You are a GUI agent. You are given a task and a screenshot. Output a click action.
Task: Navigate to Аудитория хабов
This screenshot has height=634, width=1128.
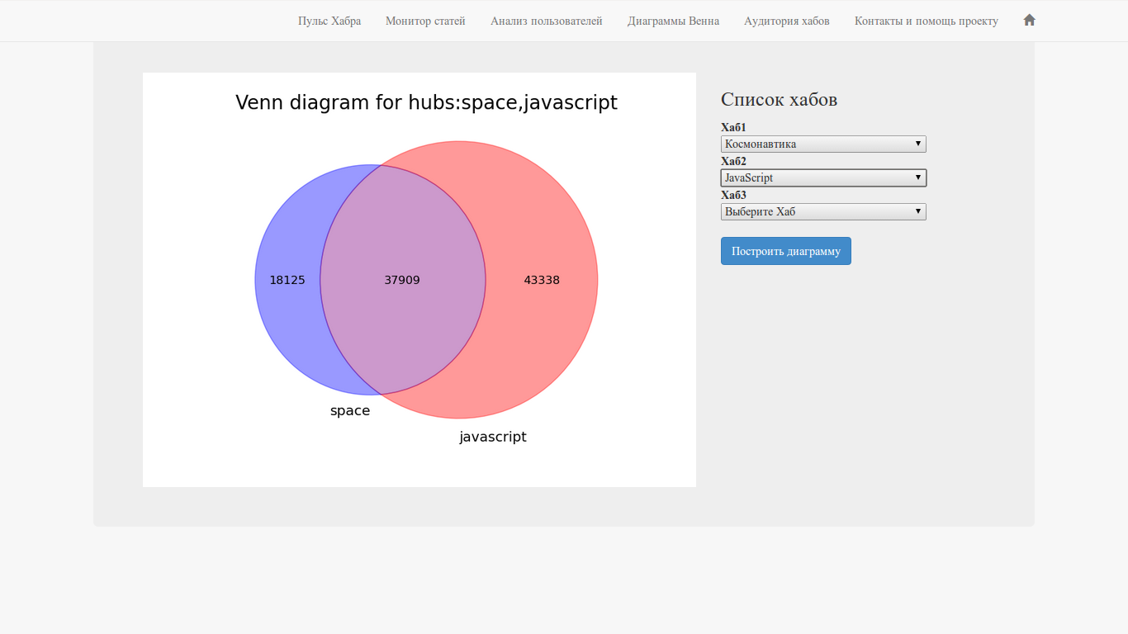coord(786,21)
